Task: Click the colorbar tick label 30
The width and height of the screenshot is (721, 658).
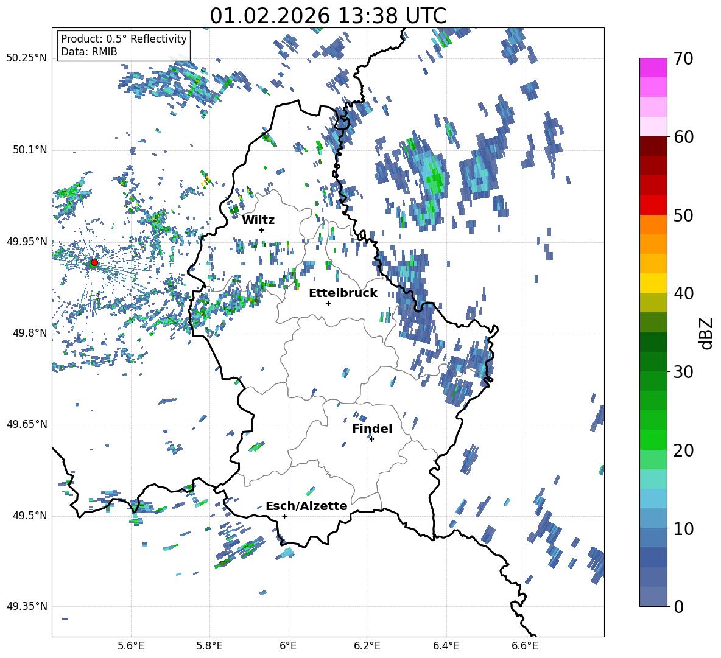Action: (x=683, y=372)
